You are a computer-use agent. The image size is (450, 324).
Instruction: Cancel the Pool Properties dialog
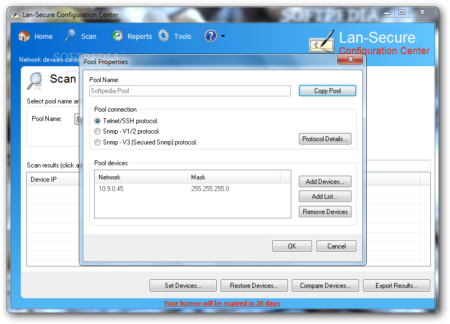click(336, 246)
